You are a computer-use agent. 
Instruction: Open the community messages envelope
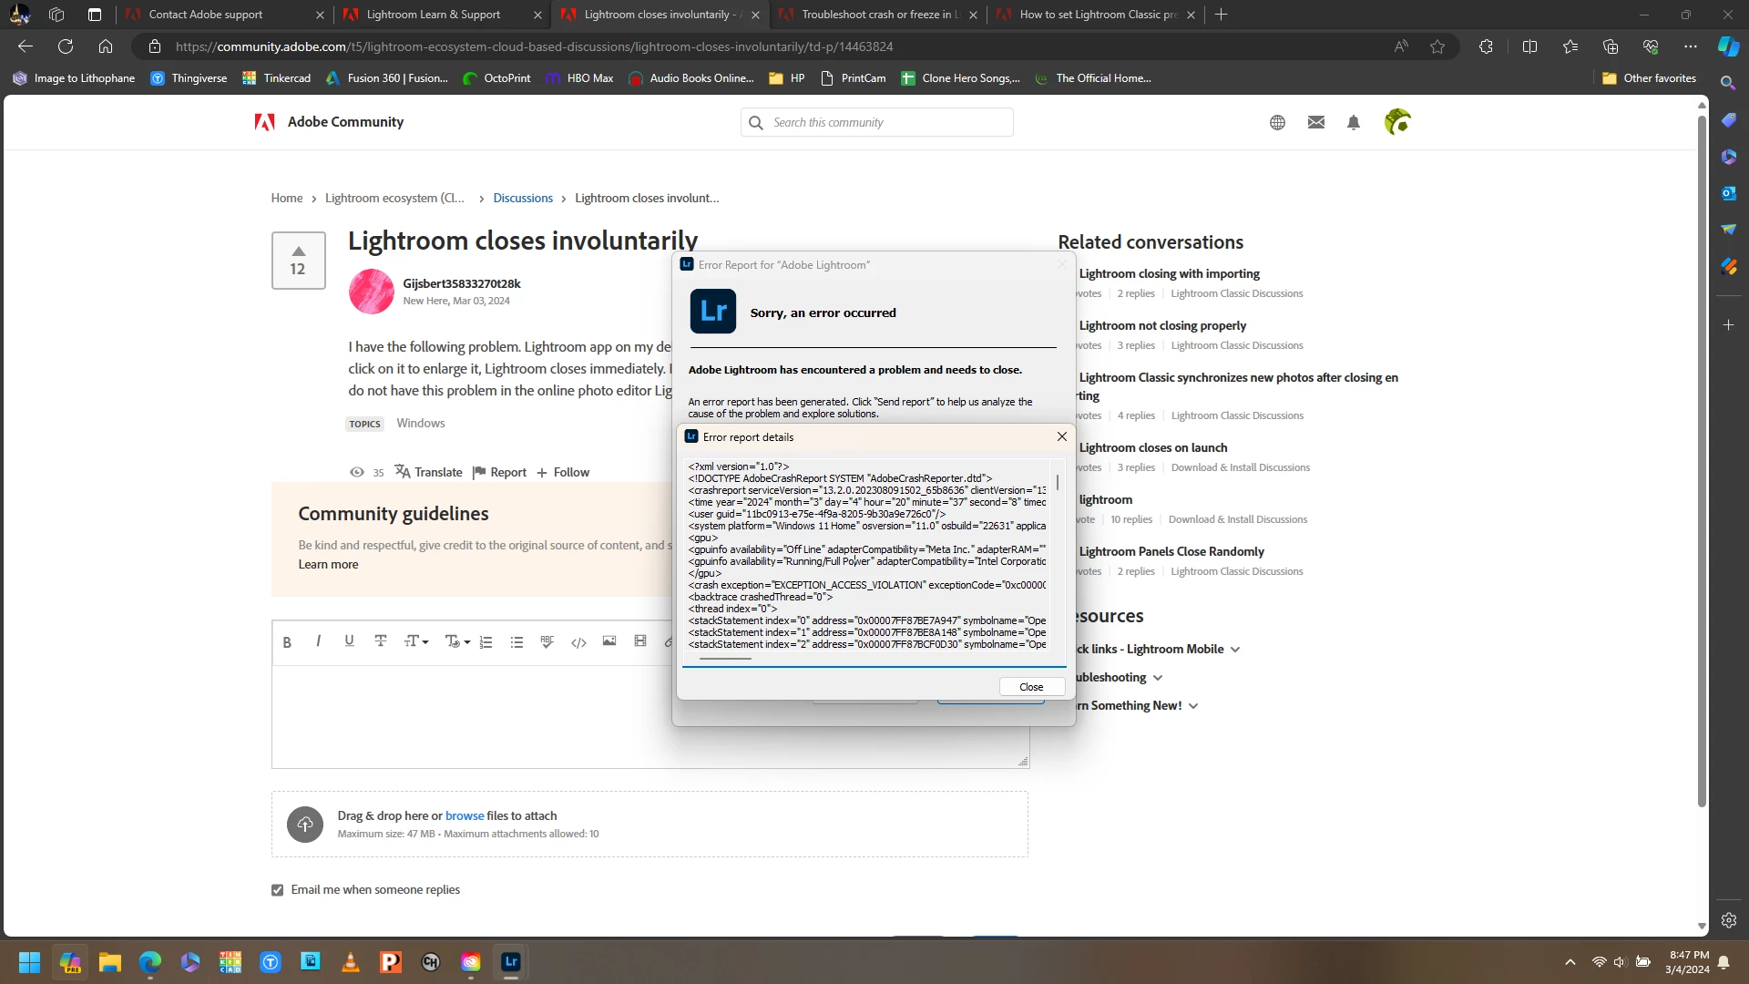(1316, 122)
